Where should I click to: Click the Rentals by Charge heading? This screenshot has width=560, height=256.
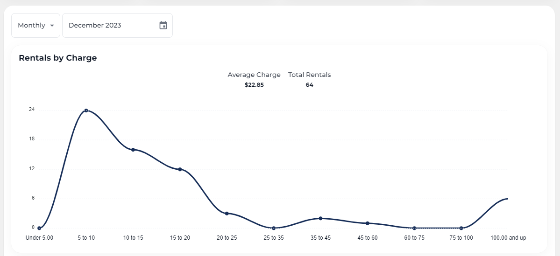point(58,58)
